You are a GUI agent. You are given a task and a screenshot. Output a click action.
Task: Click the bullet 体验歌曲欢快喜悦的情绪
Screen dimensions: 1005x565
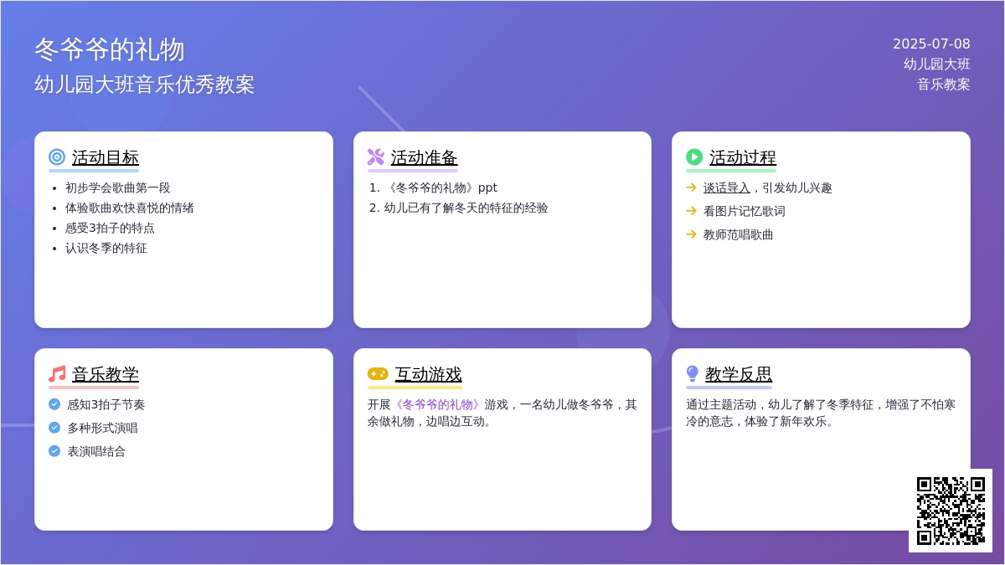(130, 208)
